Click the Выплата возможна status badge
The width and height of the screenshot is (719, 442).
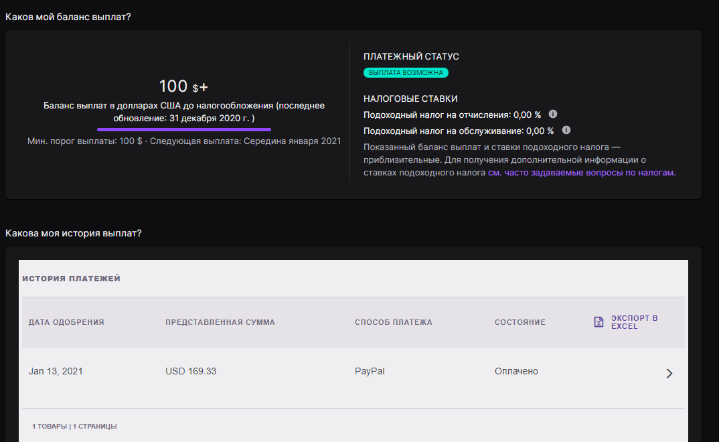click(406, 72)
